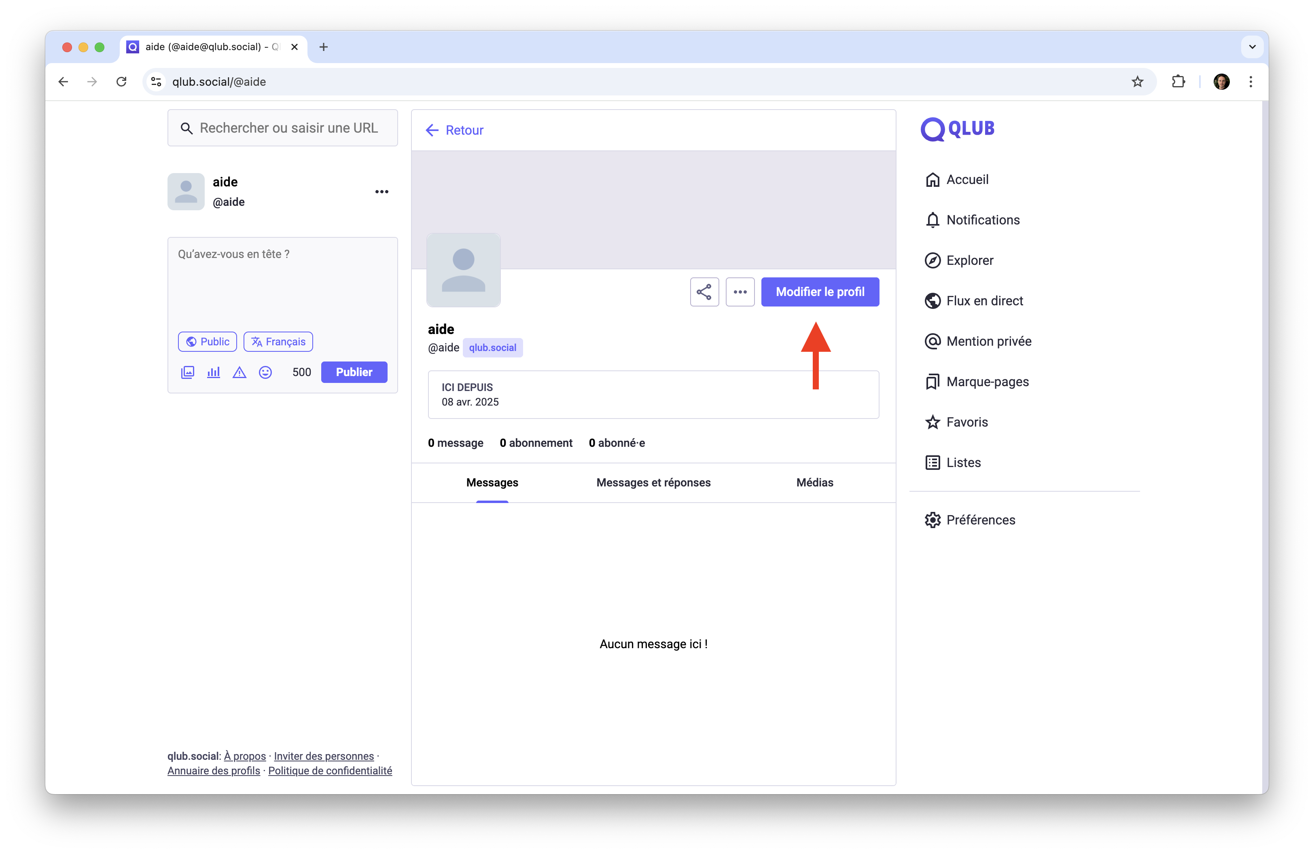This screenshot has height=854, width=1314.
Task: Click the Publier button
Action: tap(354, 372)
